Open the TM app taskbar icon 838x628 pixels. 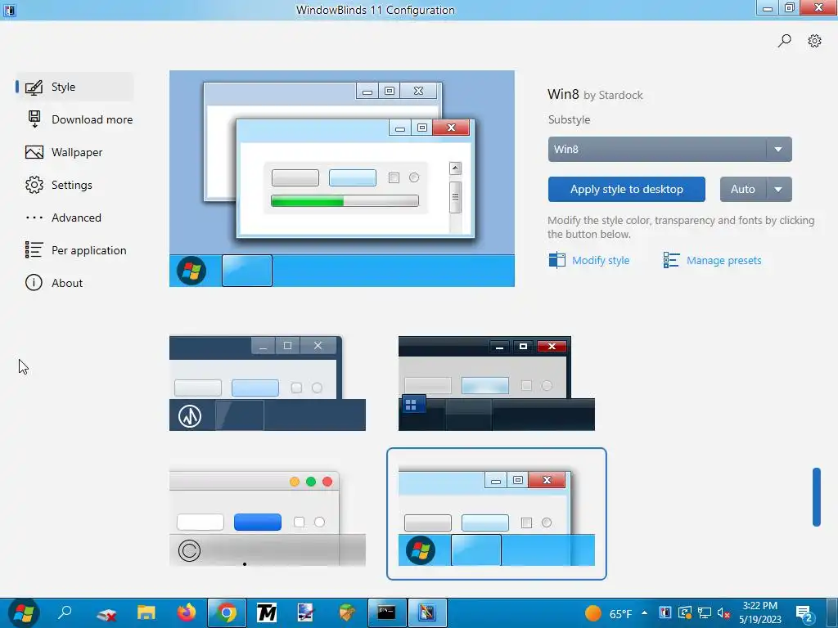click(267, 612)
